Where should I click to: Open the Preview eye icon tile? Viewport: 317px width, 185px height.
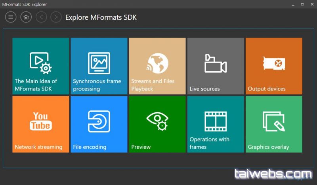(157, 120)
